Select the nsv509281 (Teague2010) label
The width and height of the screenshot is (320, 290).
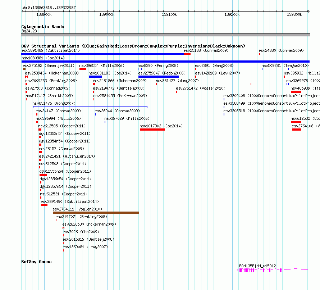tap(285, 65)
